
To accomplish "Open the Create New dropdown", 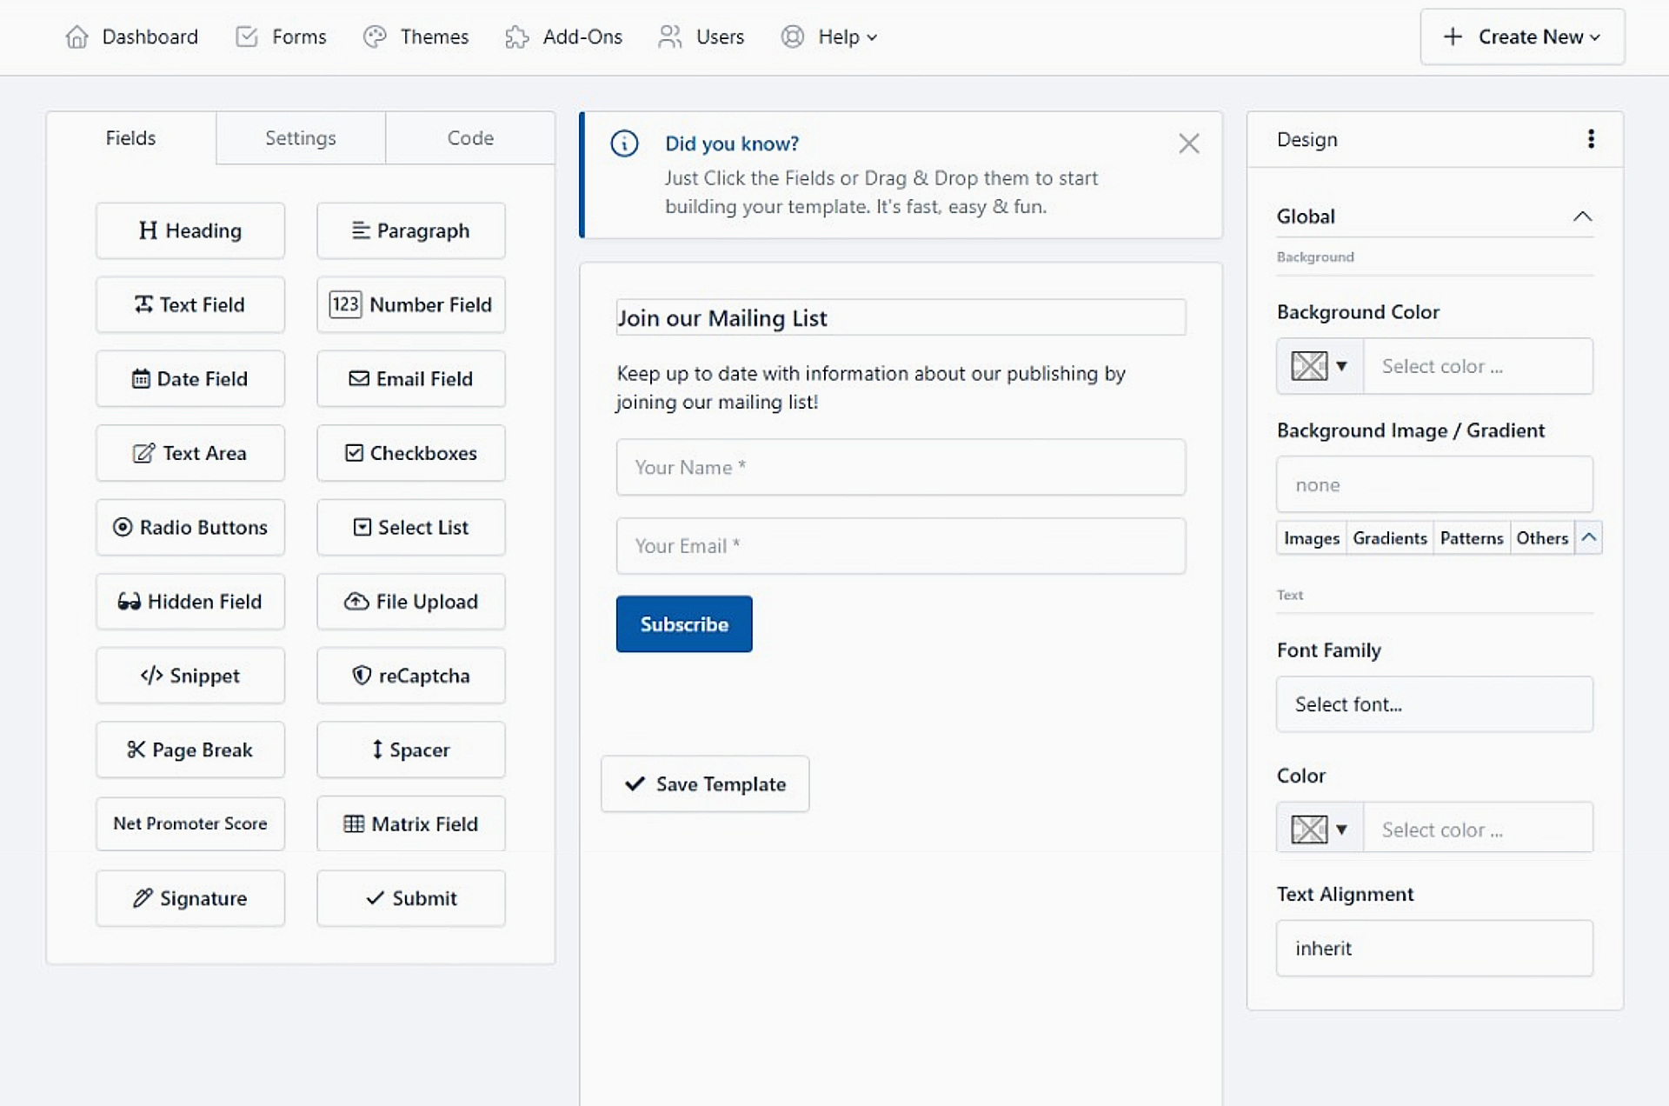I will tap(1521, 37).
